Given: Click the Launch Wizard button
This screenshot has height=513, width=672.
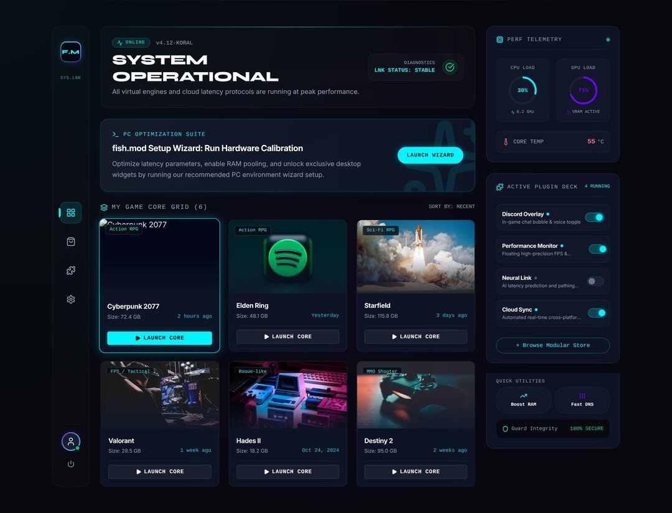Looking at the screenshot, I should click(431, 155).
